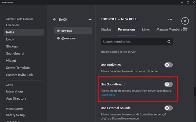Image resolution: width=196 pixels, height=122 pixels.
Task: Click the permissions list scrollbar
Action: coord(195,92)
